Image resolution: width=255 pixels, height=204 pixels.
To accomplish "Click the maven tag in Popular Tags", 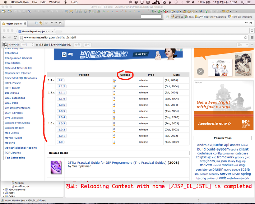I will tap(206, 165).
